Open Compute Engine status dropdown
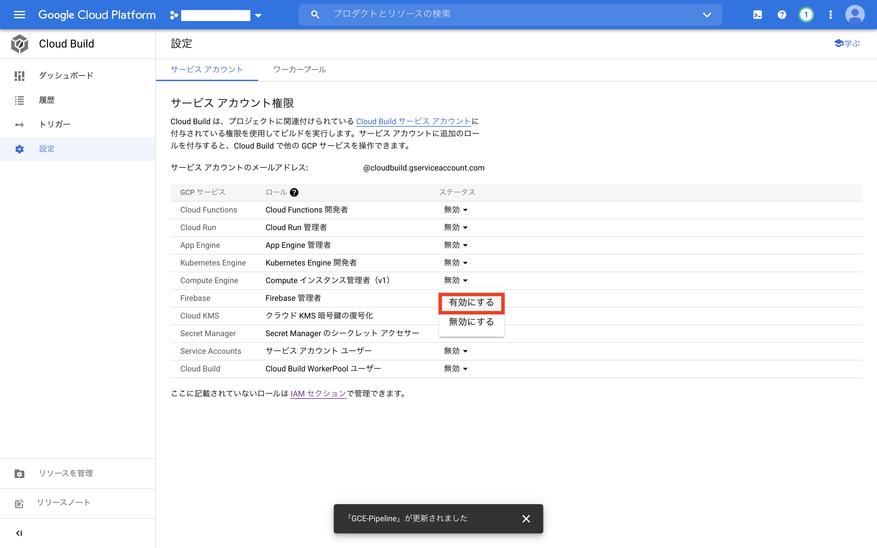Image resolution: width=877 pixels, height=548 pixels. pyautogui.click(x=456, y=280)
